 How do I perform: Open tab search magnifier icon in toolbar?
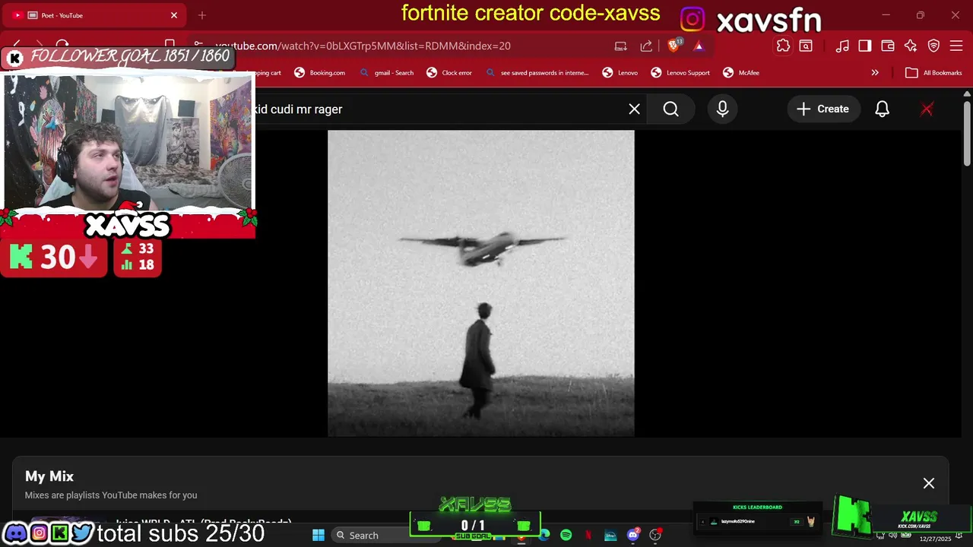[x=806, y=46]
